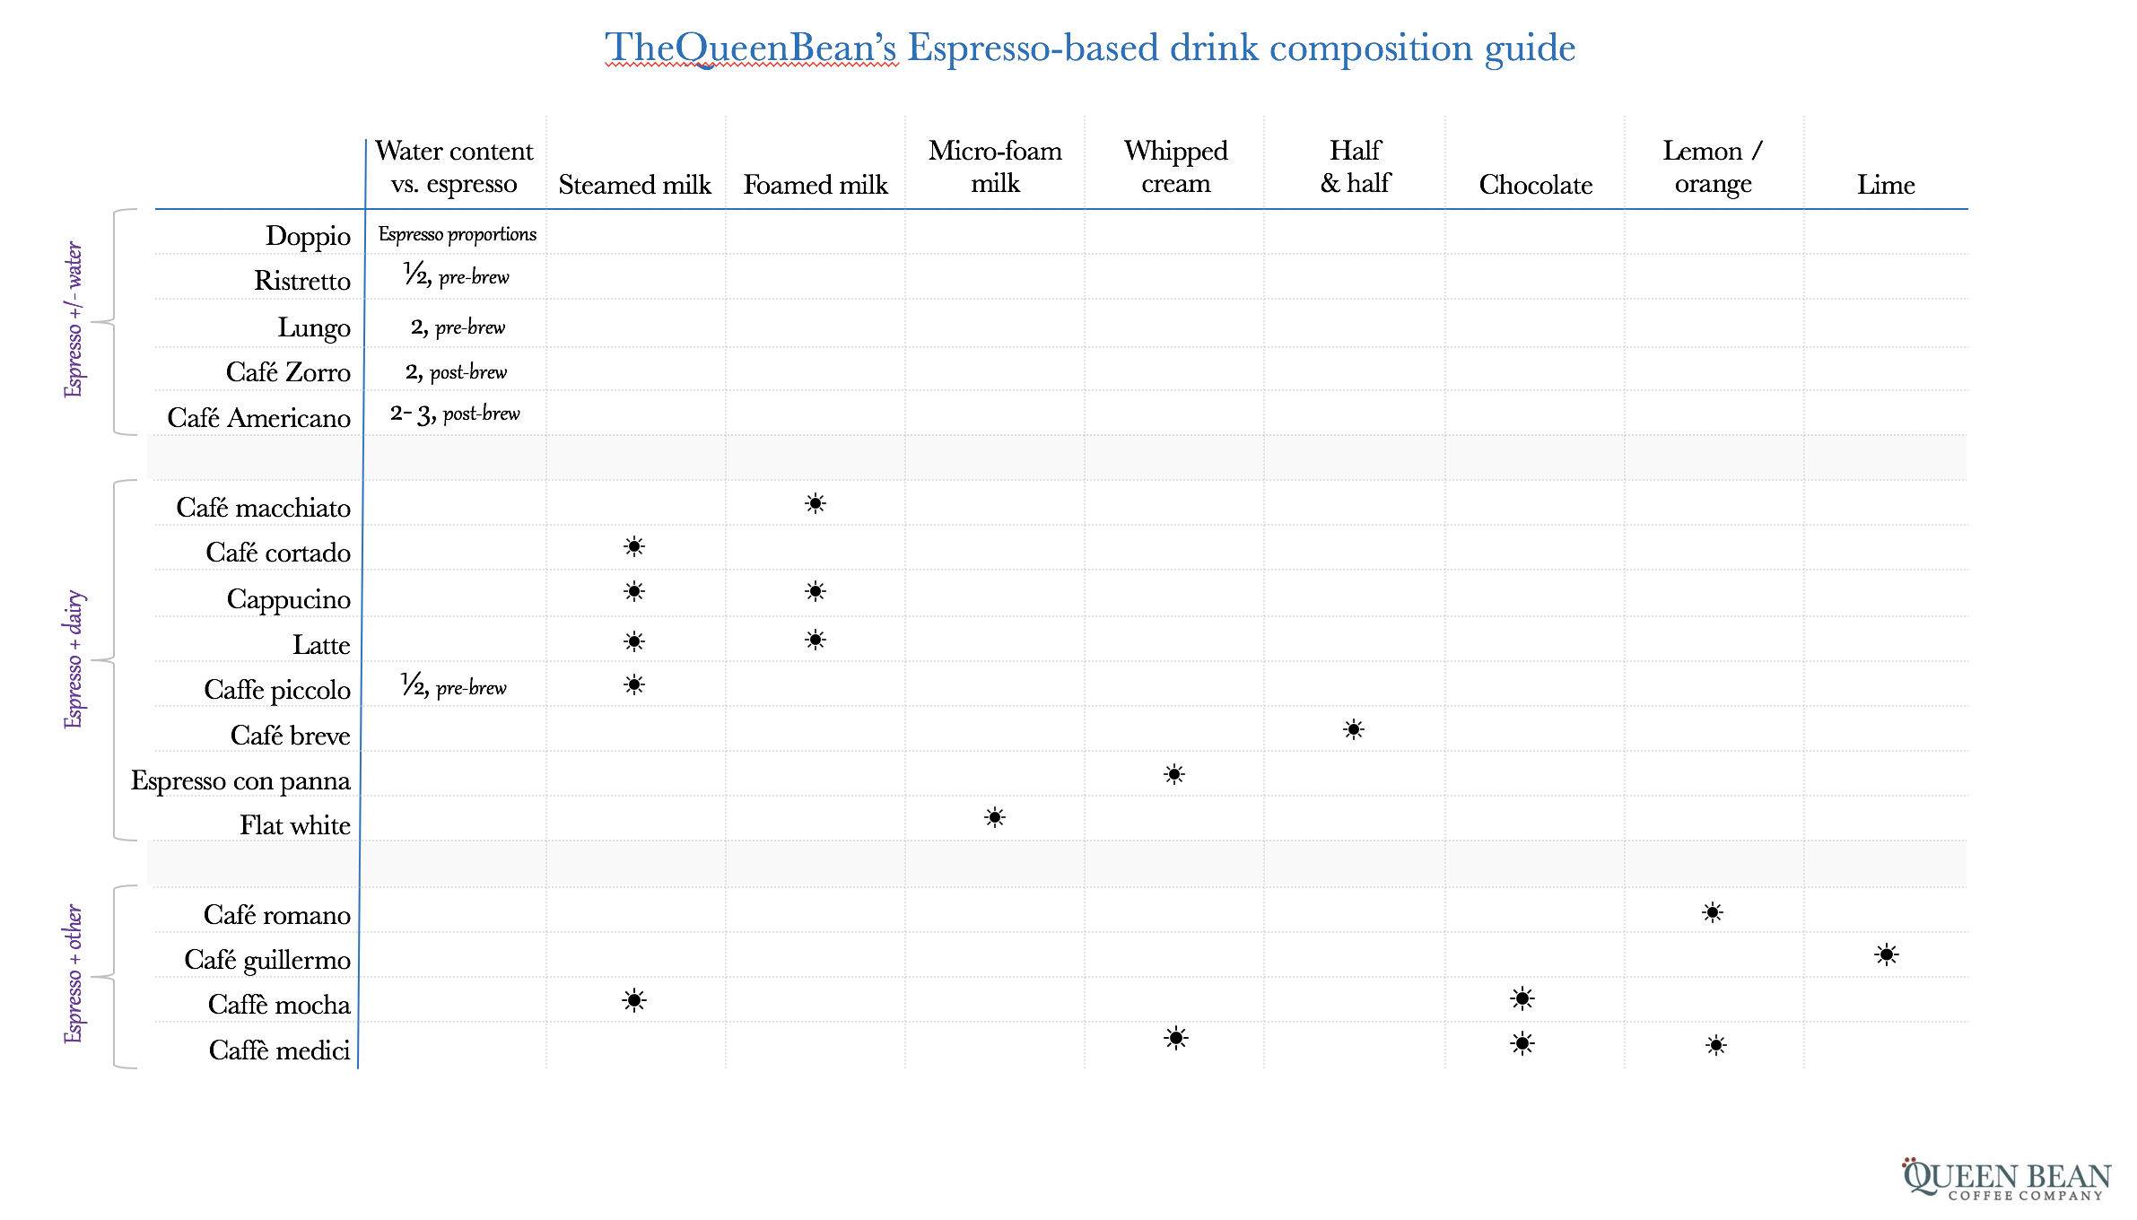2137x1220 pixels.
Task: Click the Café romano lemon/orange sun marker
Action: tap(1713, 912)
